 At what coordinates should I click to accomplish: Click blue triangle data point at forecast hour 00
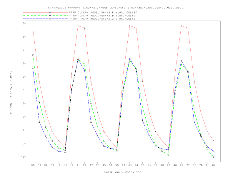point(33,68)
